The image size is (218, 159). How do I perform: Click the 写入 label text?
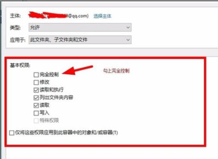[44, 113]
